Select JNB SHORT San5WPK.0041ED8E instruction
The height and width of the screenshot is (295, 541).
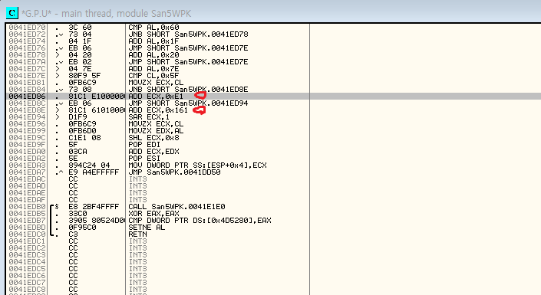point(188,89)
